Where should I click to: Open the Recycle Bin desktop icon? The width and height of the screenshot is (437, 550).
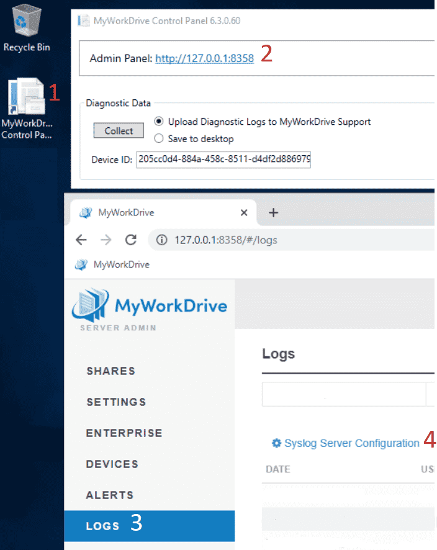click(26, 28)
